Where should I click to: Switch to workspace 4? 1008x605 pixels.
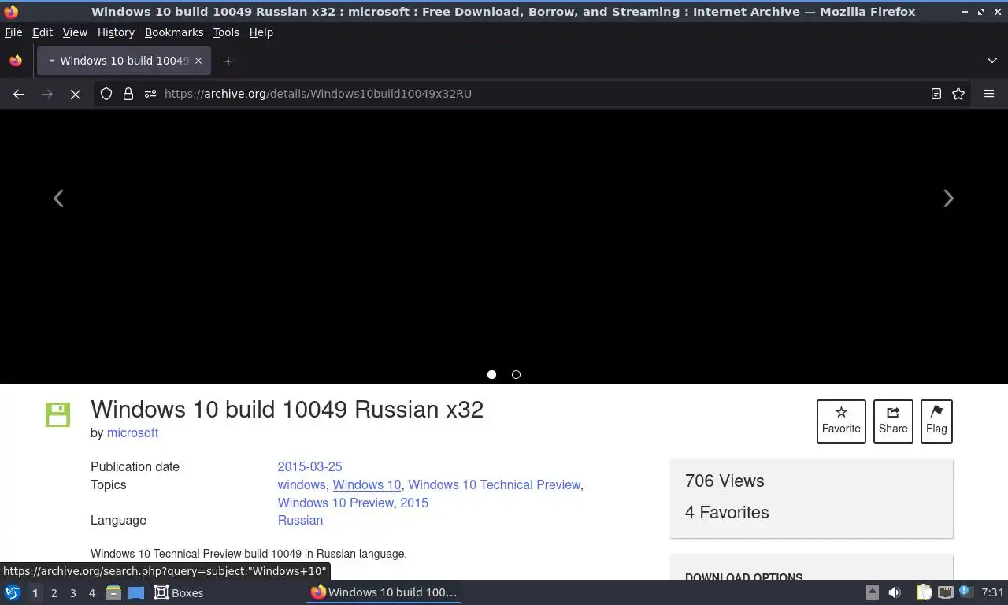(x=91, y=593)
